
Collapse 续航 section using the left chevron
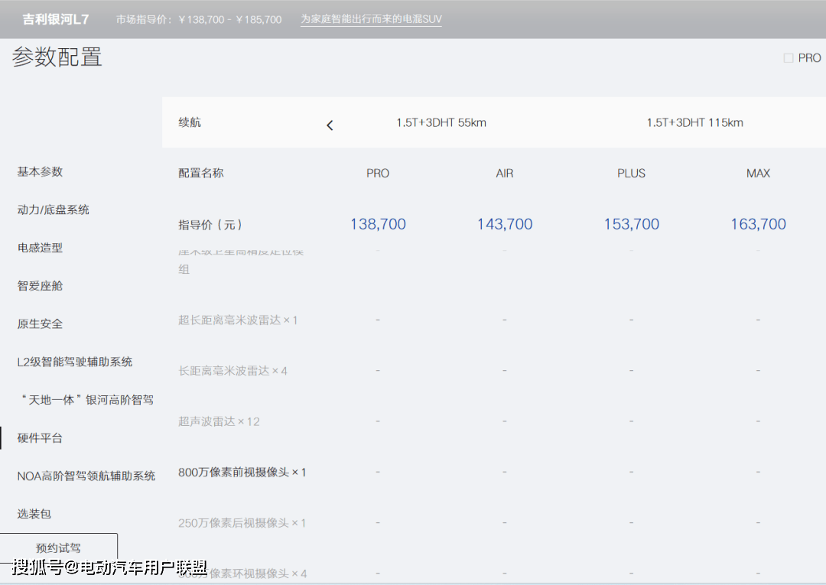pyautogui.click(x=330, y=124)
